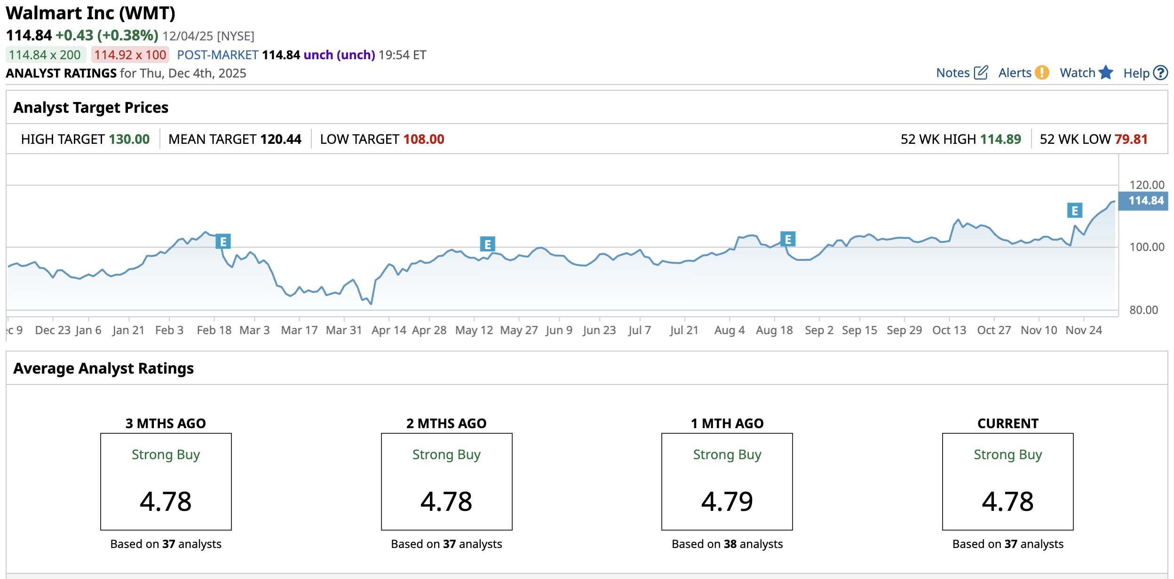1174x579 pixels.
Task: Click the red ask quote 114.92 x 100
Action: [x=130, y=55]
